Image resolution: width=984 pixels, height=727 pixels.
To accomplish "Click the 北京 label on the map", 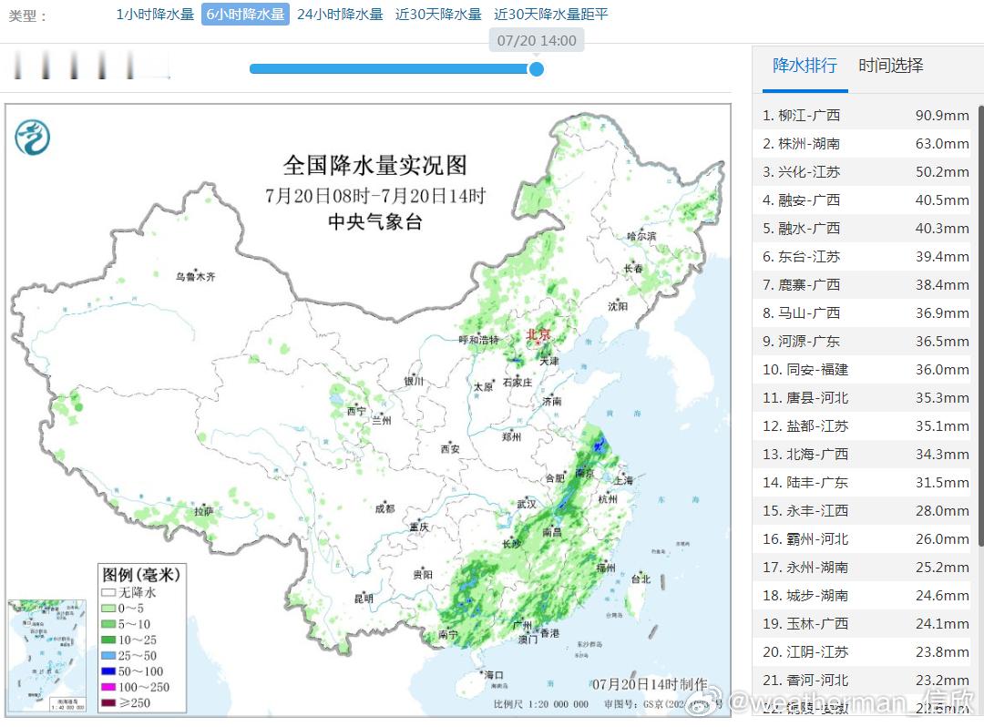I will pos(538,334).
